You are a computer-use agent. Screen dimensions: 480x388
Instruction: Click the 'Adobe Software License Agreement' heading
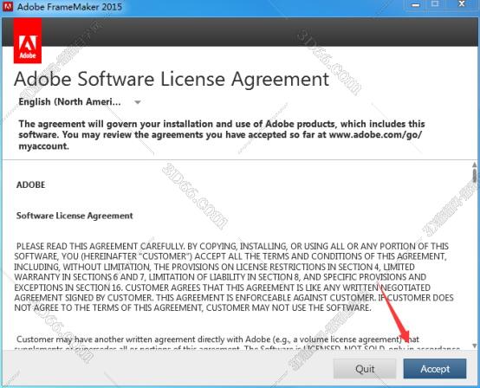[x=172, y=80]
